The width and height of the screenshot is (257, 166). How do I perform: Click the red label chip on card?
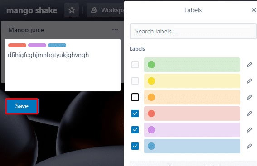point(17,45)
